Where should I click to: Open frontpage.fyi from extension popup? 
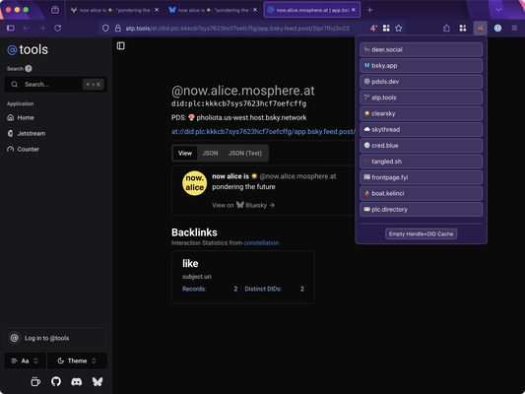[x=421, y=177]
